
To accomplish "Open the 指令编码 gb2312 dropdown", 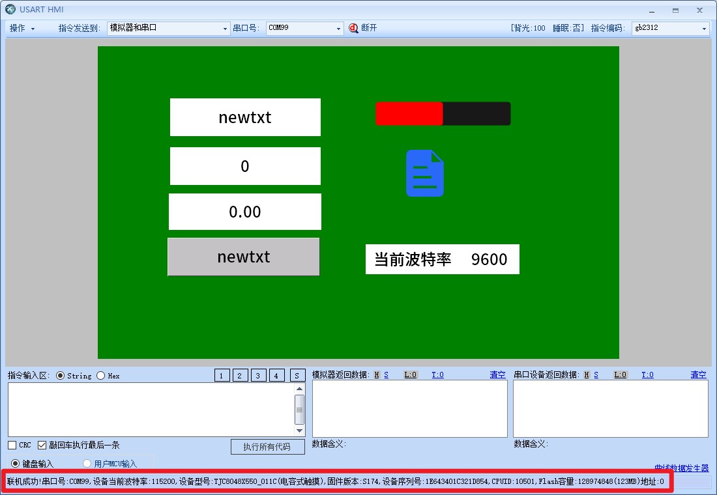I will (x=670, y=29).
